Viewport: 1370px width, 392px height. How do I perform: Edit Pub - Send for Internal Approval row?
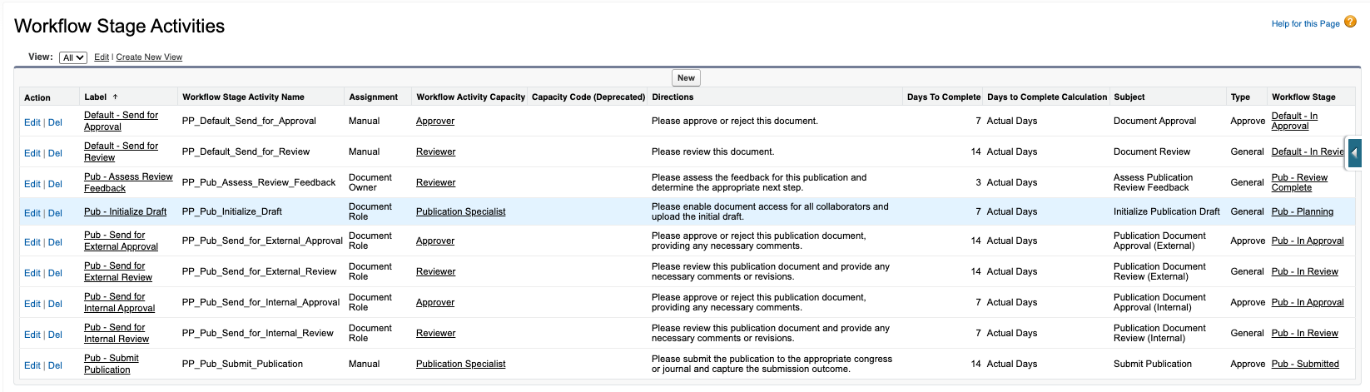click(32, 304)
